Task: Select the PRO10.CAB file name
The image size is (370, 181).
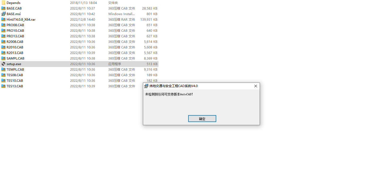Action: [x=15, y=30]
